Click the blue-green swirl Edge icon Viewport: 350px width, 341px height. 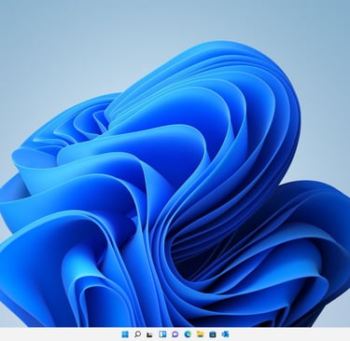188,334
